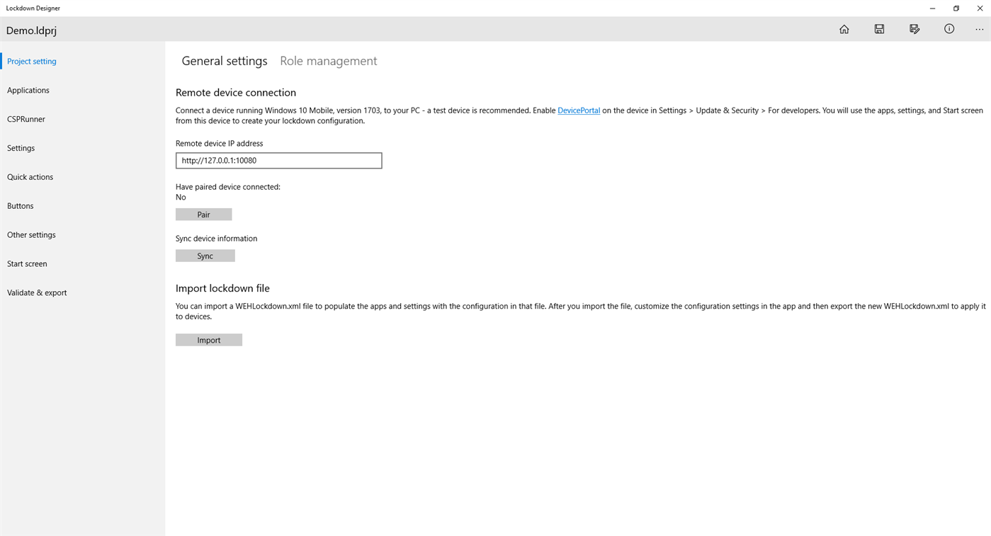
Task: Click the Save As pencil-disk icon
Action: pyautogui.click(x=914, y=29)
